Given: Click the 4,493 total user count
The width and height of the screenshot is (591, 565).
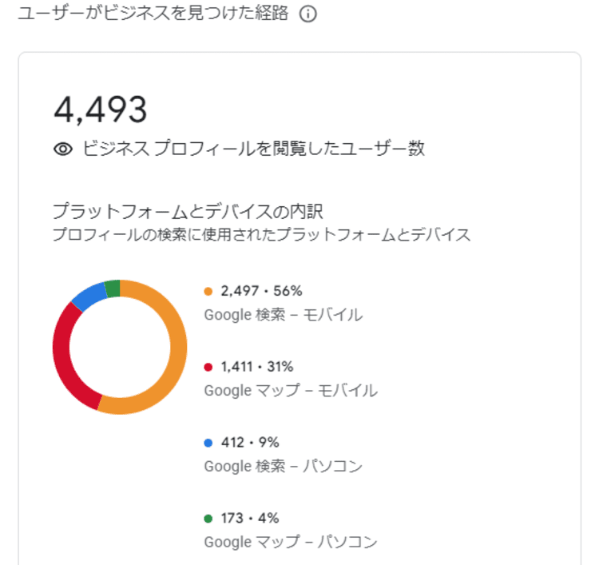Looking at the screenshot, I should click(x=101, y=109).
